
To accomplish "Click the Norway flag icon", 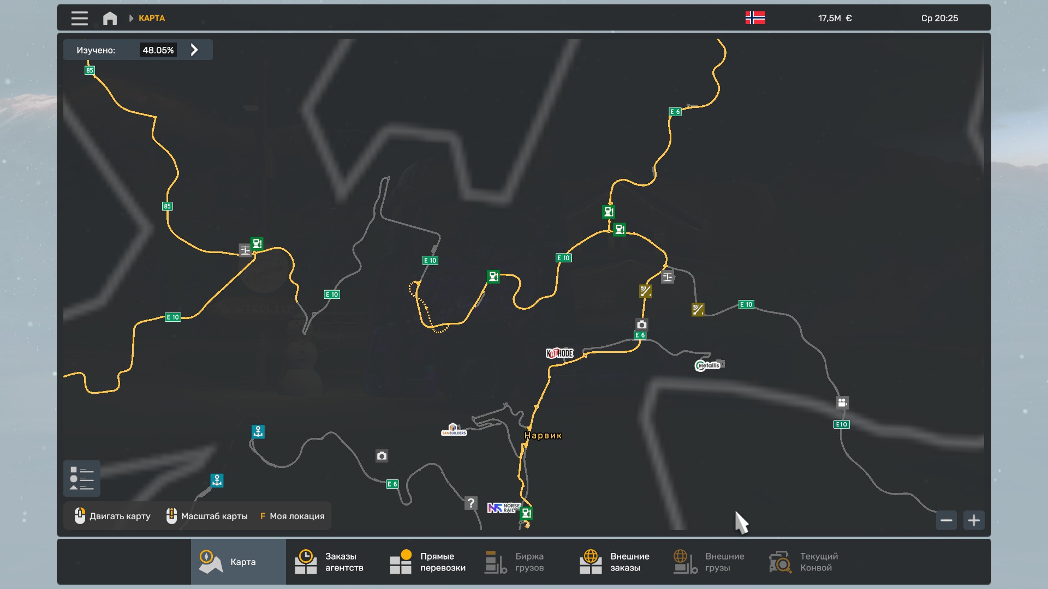I will 755,18.
